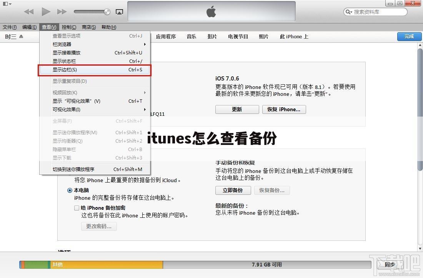Eject the device 时三

click(21, 36)
